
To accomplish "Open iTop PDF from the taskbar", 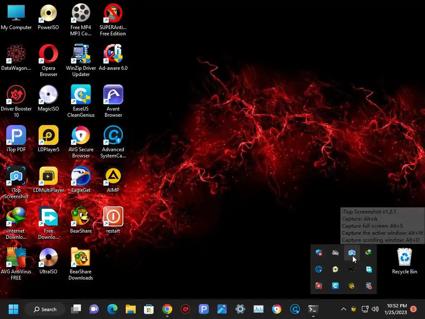I will pyautogui.click(x=203, y=309).
